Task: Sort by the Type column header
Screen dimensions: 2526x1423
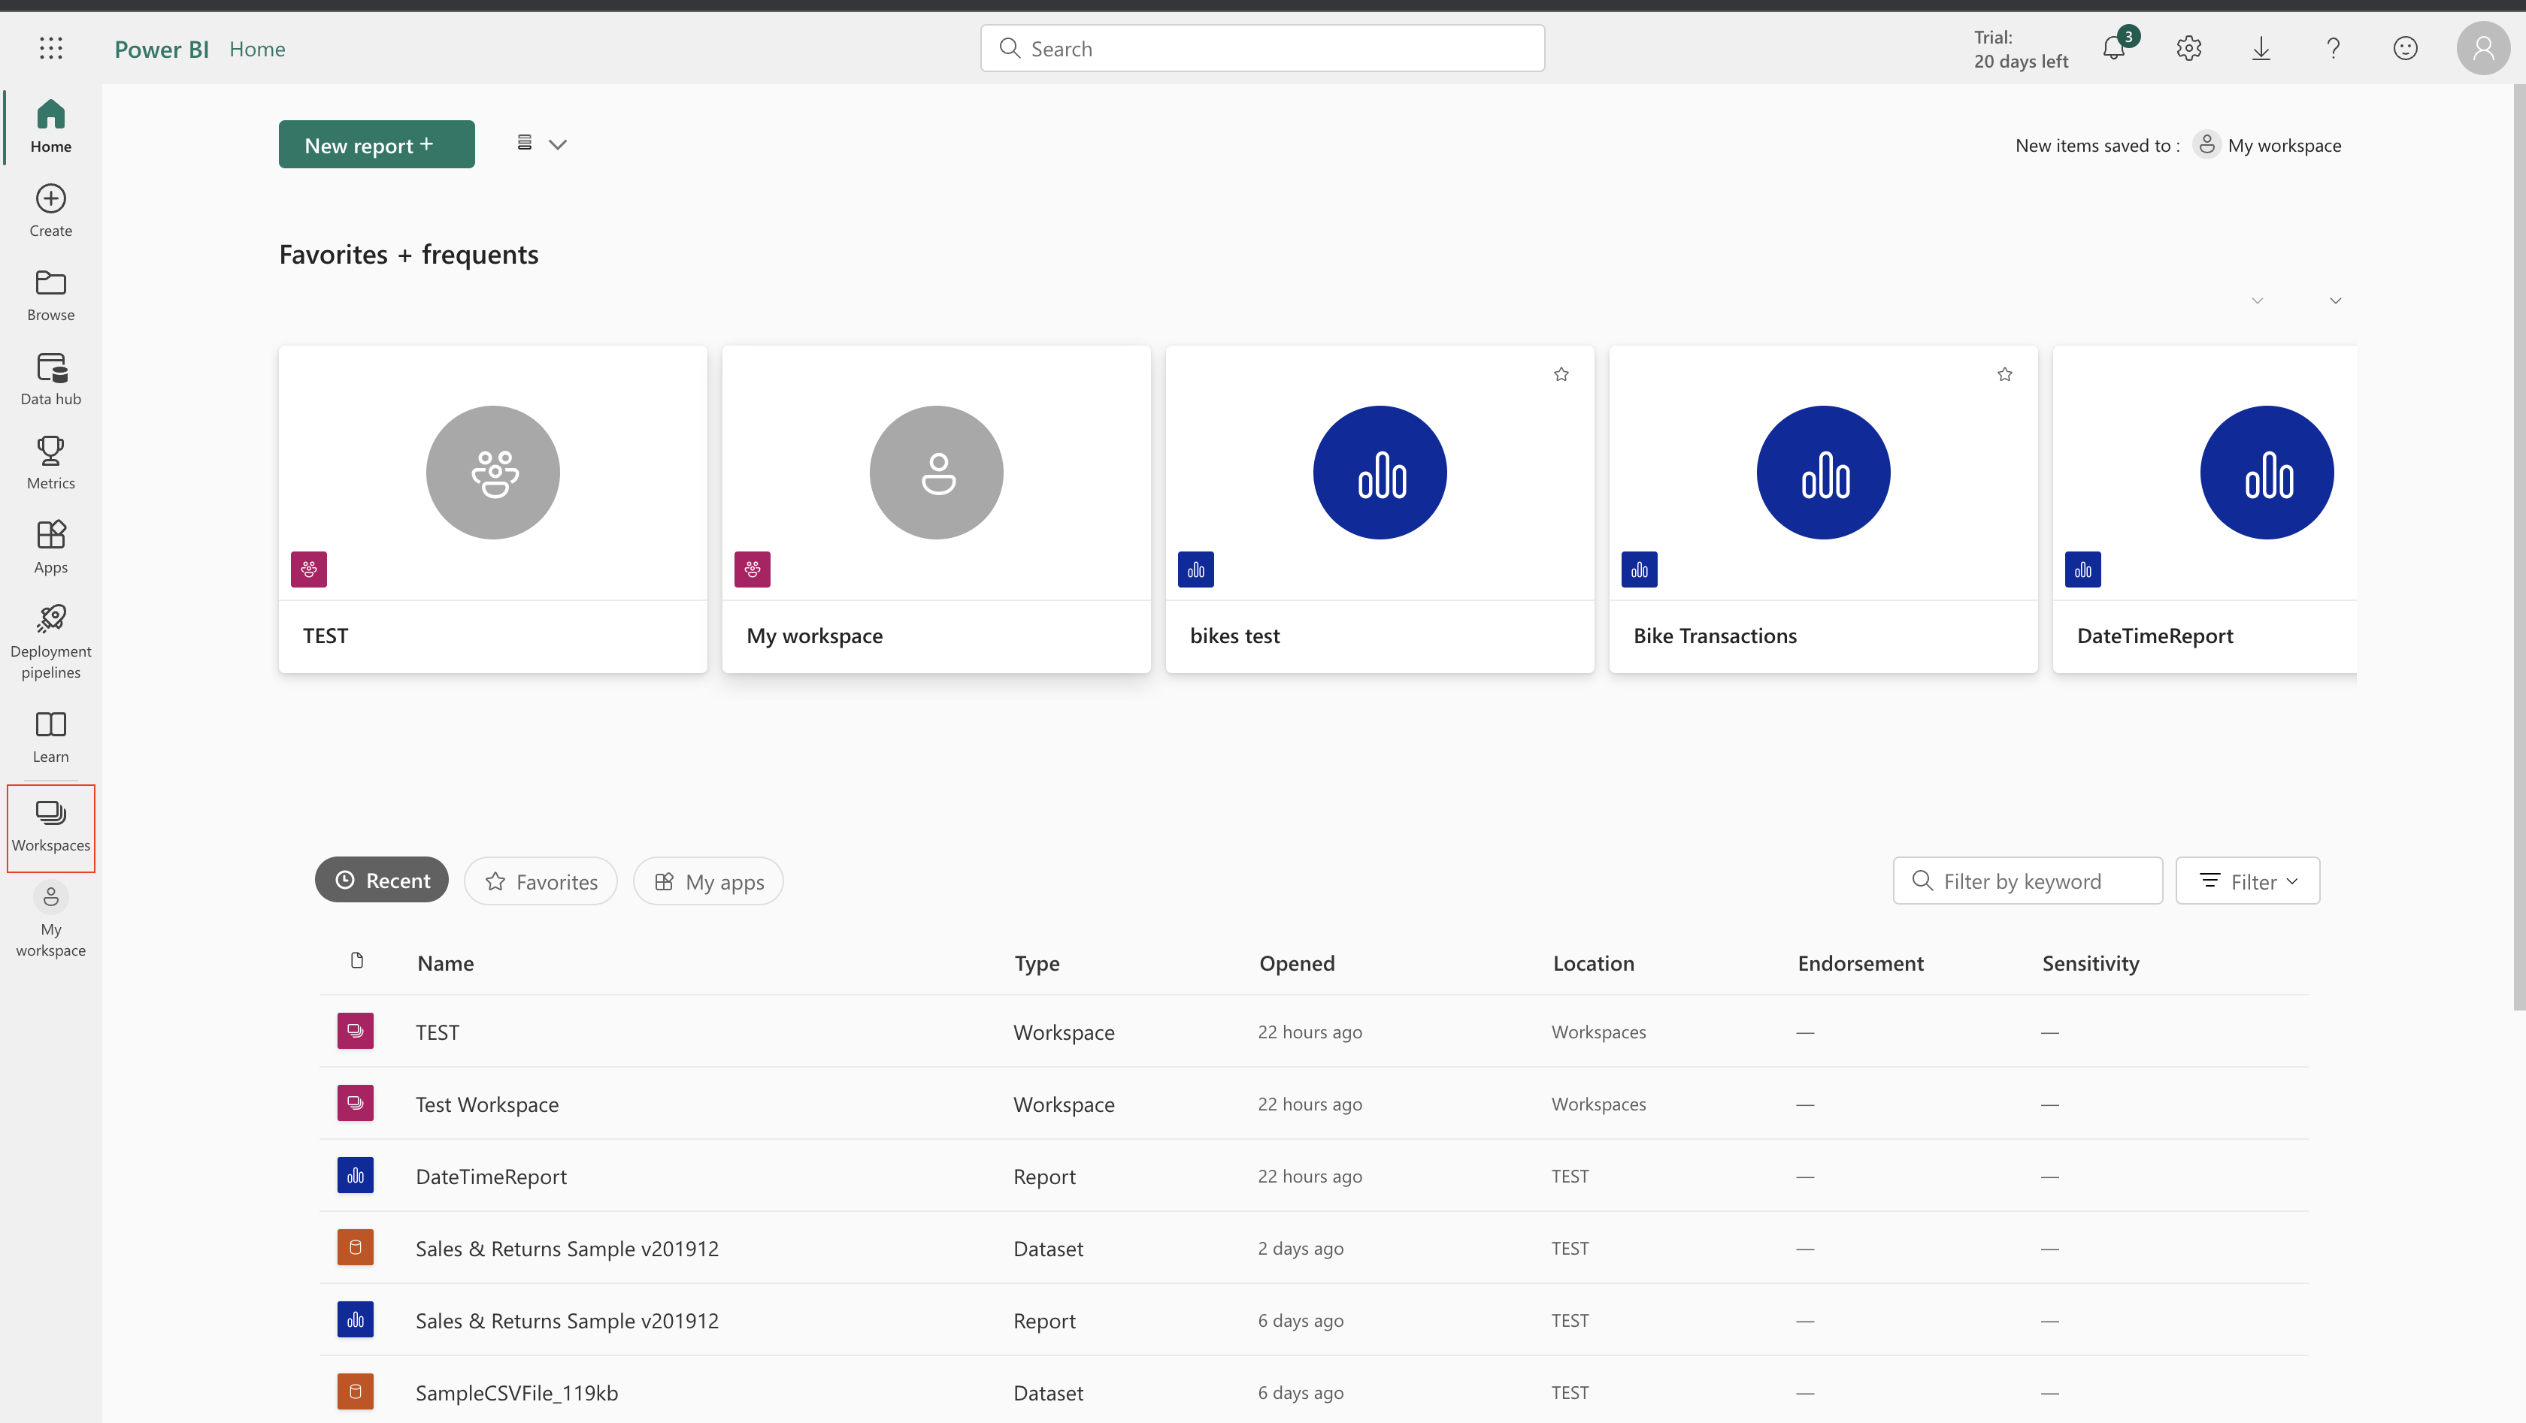Action: coord(1037,963)
